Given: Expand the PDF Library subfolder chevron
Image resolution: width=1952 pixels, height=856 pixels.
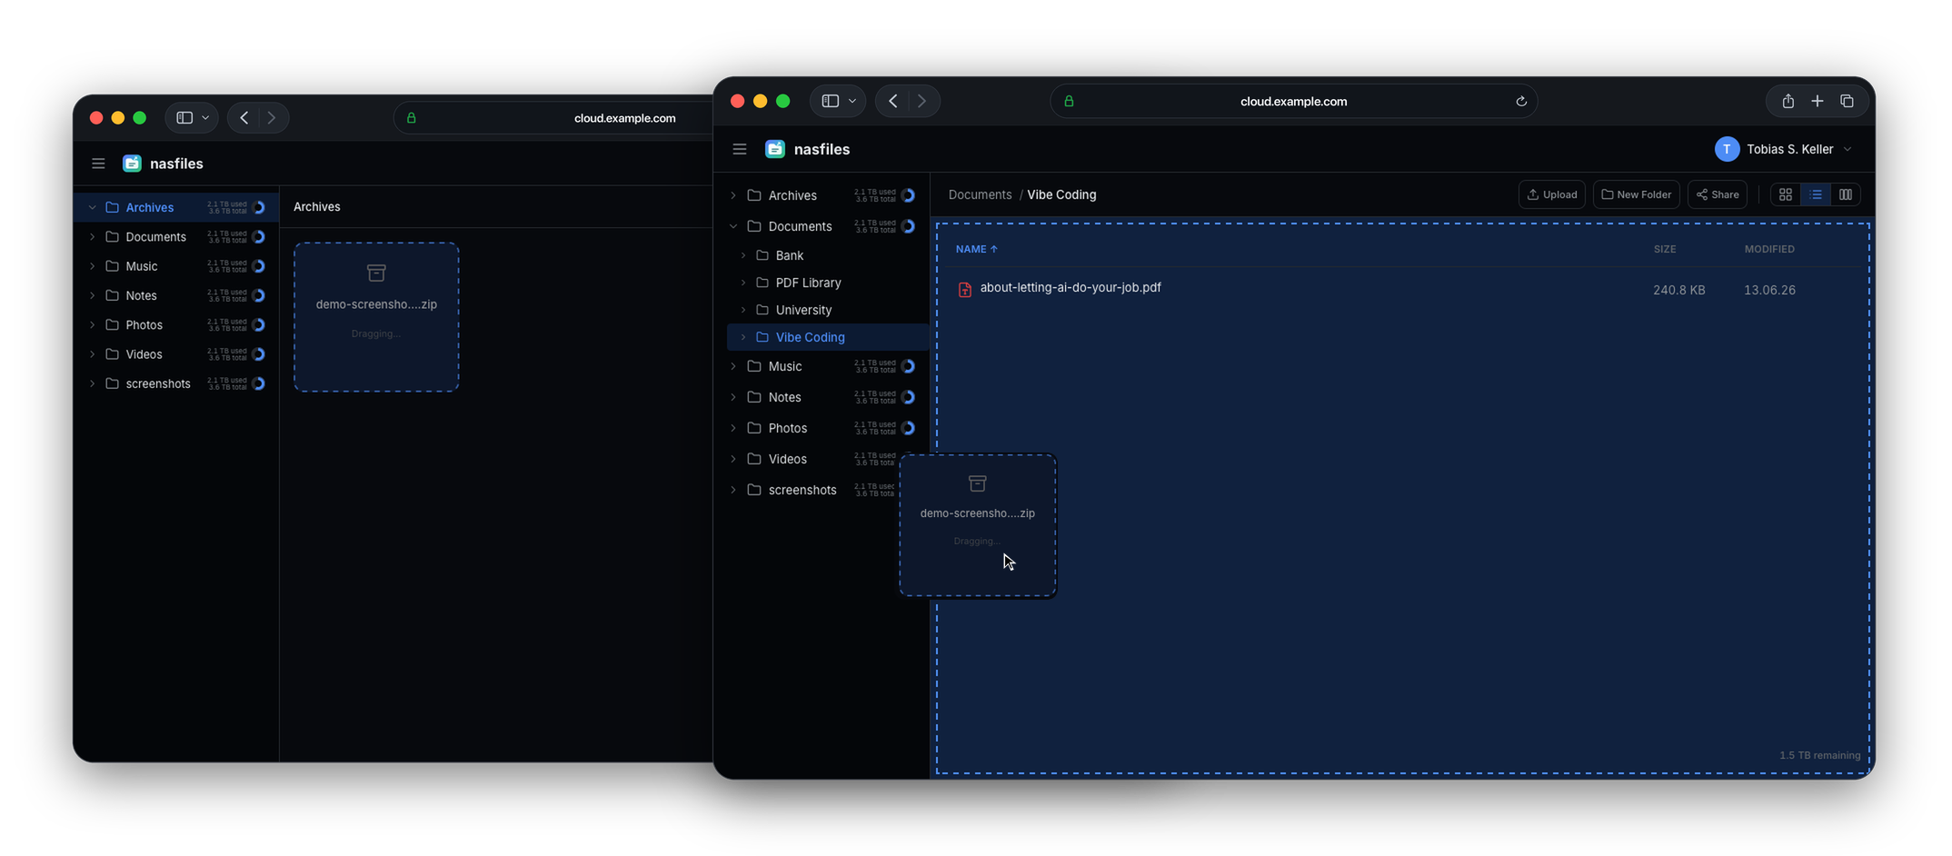Looking at the screenshot, I should pyautogui.click(x=743, y=283).
